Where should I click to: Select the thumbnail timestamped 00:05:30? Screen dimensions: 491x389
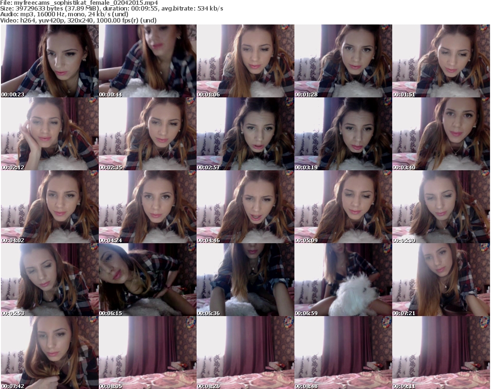pos(441,207)
